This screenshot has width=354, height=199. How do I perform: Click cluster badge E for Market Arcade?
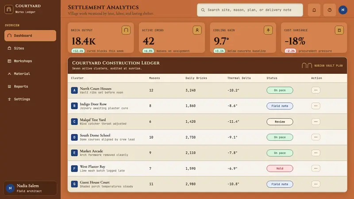coord(74,153)
